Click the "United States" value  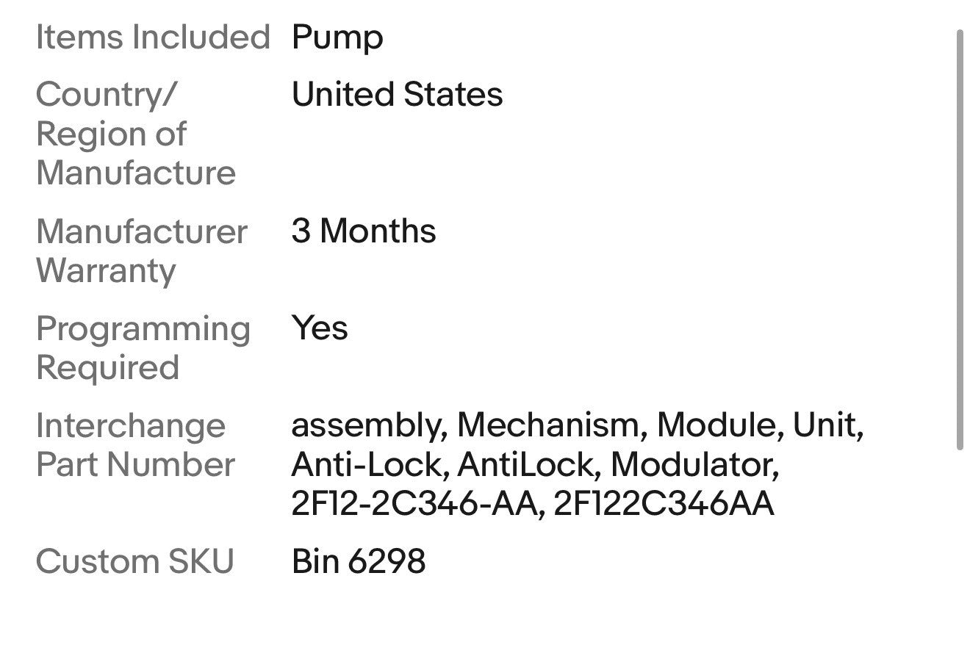[x=397, y=95]
